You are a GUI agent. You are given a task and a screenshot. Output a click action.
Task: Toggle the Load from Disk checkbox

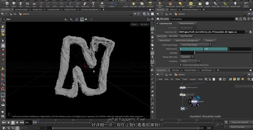click(158, 23)
